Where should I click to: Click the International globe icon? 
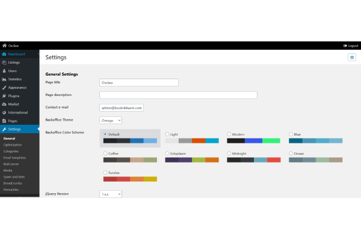coord(5,112)
